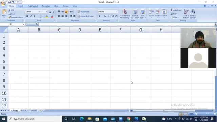Open the borders dropdown
Screen dimensions: 217x122
43,16
